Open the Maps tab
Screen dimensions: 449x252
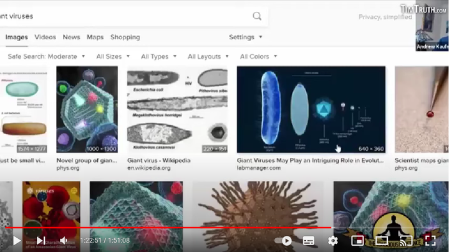tap(95, 37)
